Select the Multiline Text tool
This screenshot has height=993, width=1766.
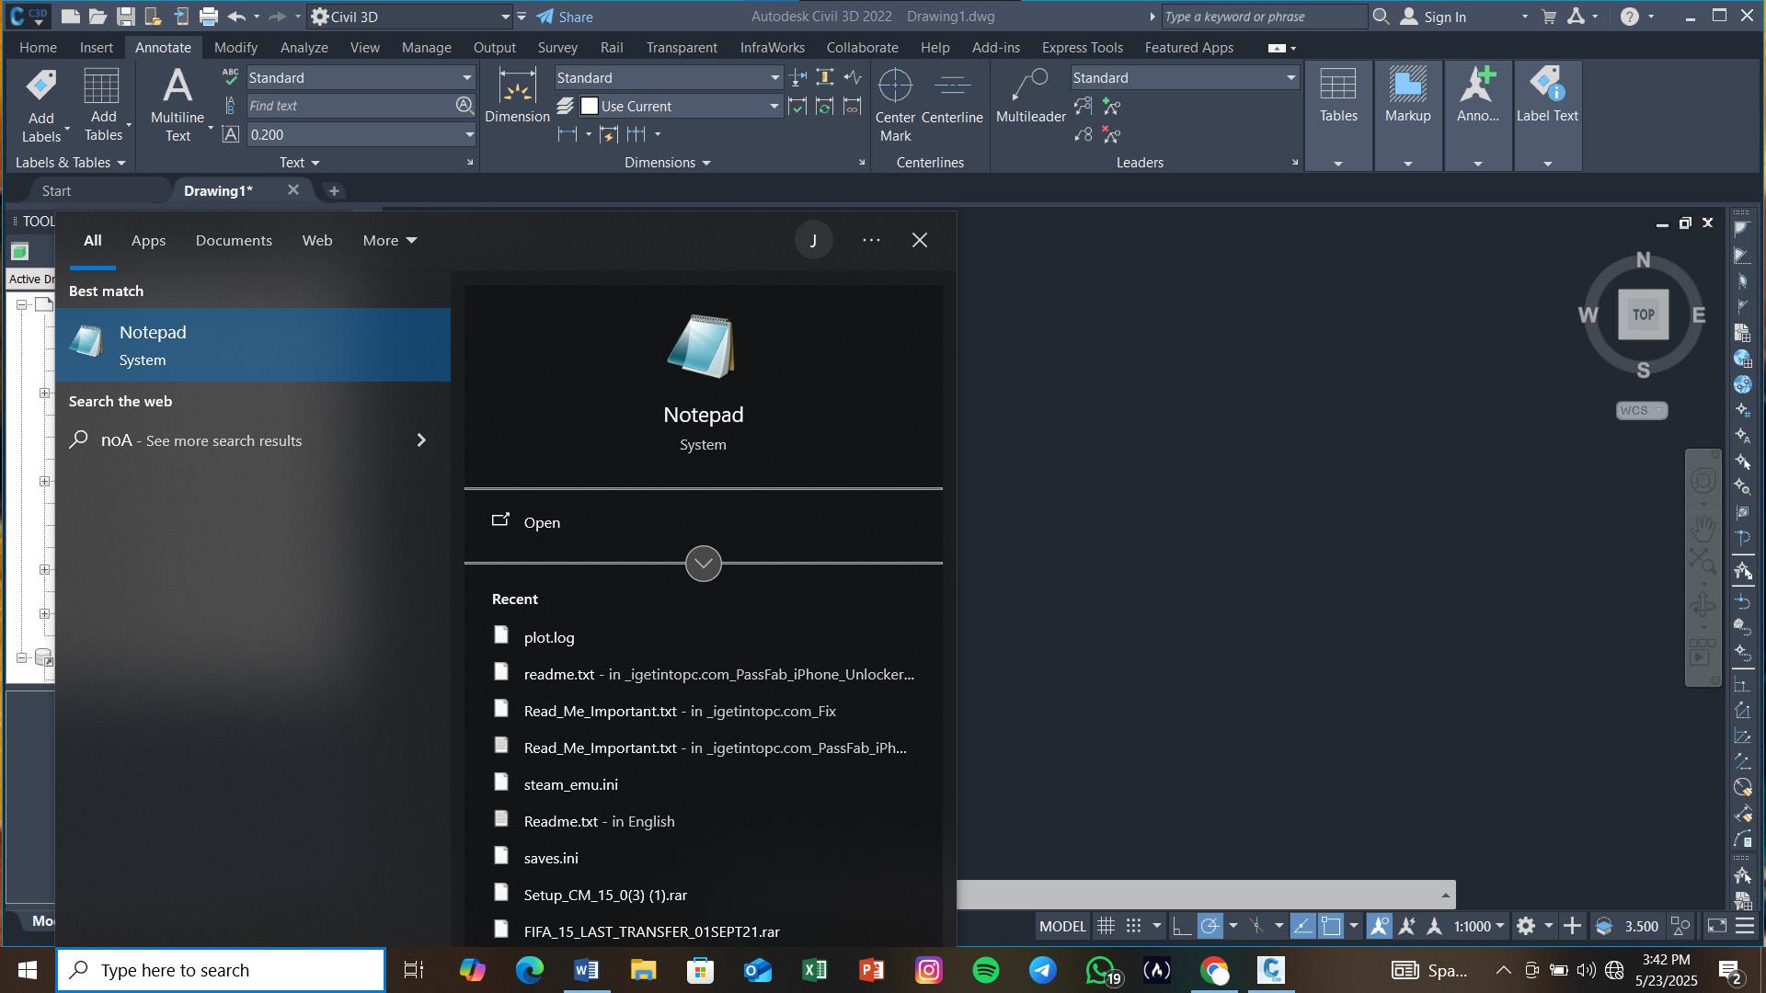click(178, 106)
